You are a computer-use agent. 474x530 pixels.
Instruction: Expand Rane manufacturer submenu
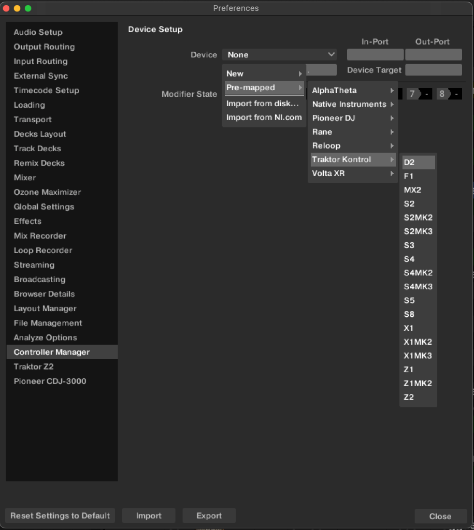pos(353,132)
